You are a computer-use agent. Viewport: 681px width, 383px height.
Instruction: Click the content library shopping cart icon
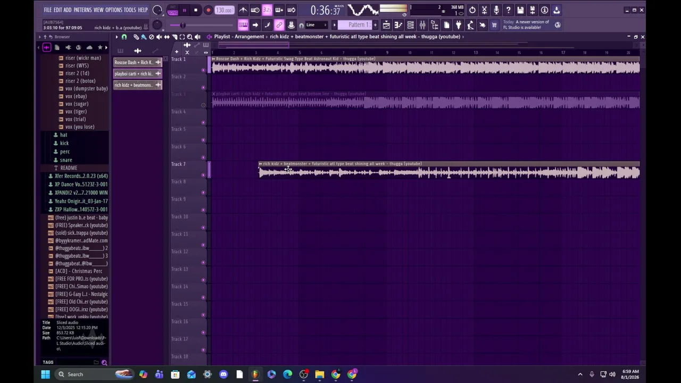[x=494, y=25]
